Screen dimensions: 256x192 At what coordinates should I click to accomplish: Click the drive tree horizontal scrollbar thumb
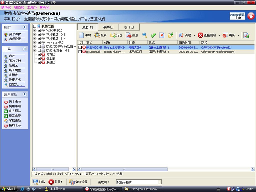(52, 169)
